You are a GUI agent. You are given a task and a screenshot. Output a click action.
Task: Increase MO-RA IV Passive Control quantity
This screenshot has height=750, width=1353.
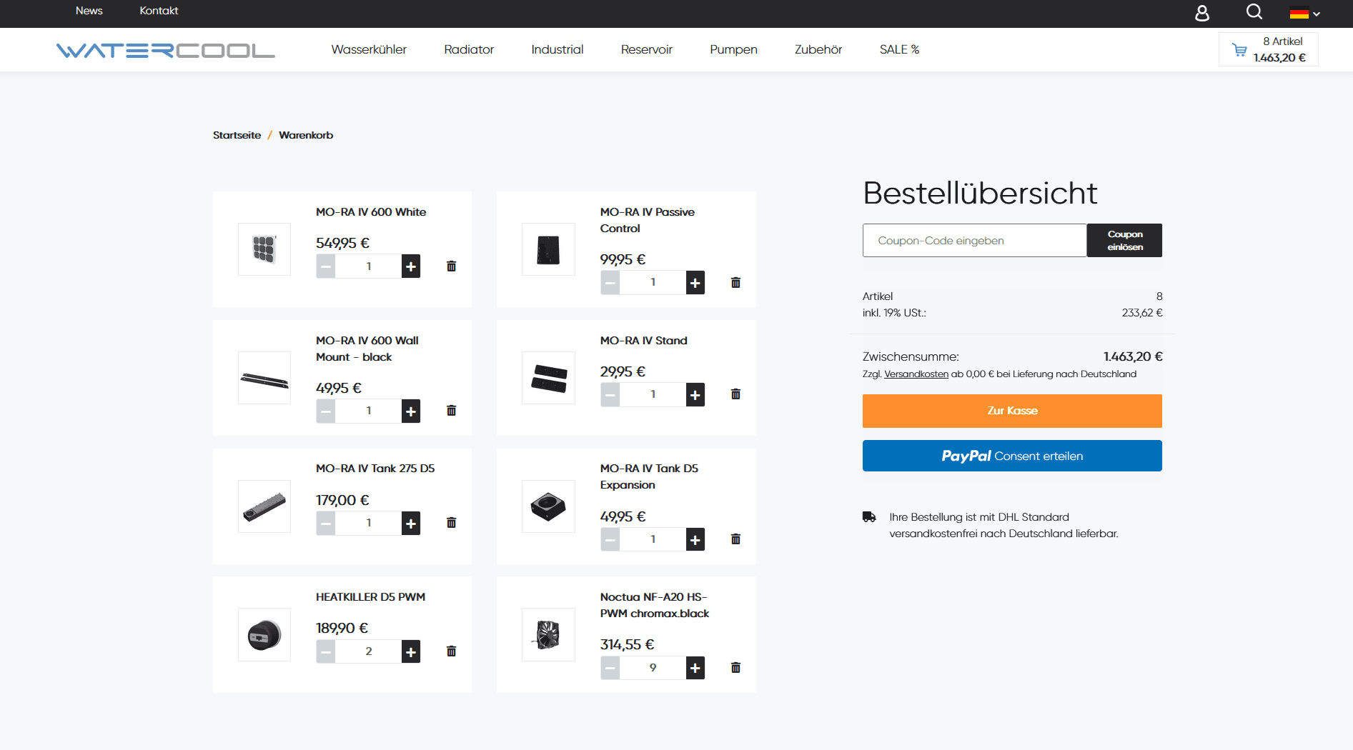tap(695, 283)
